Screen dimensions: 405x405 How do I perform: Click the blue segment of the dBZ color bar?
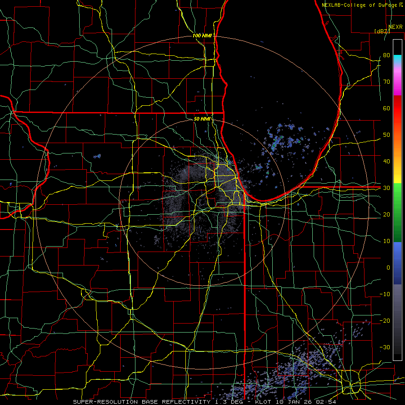[397, 263]
